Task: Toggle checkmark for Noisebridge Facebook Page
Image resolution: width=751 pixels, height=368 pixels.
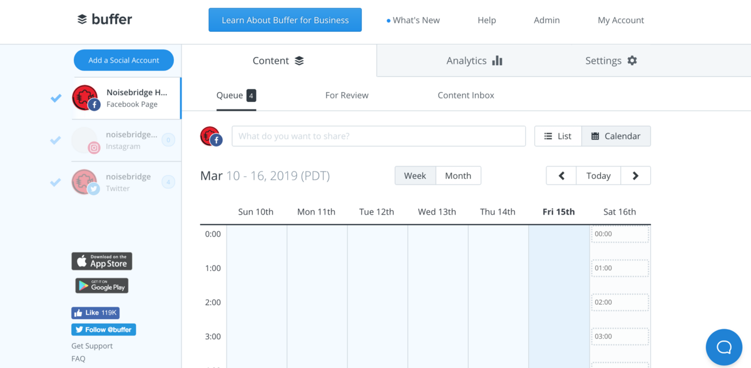Action: click(56, 98)
